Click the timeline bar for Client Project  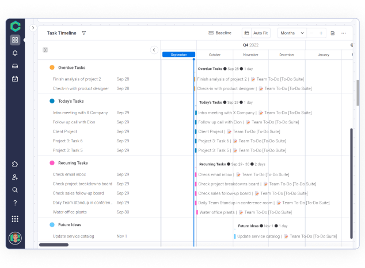tap(196, 131)
